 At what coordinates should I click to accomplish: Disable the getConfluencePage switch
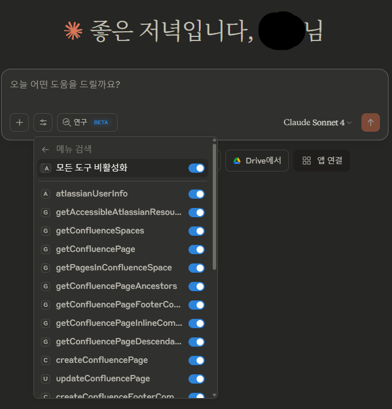tap(197, 250)
